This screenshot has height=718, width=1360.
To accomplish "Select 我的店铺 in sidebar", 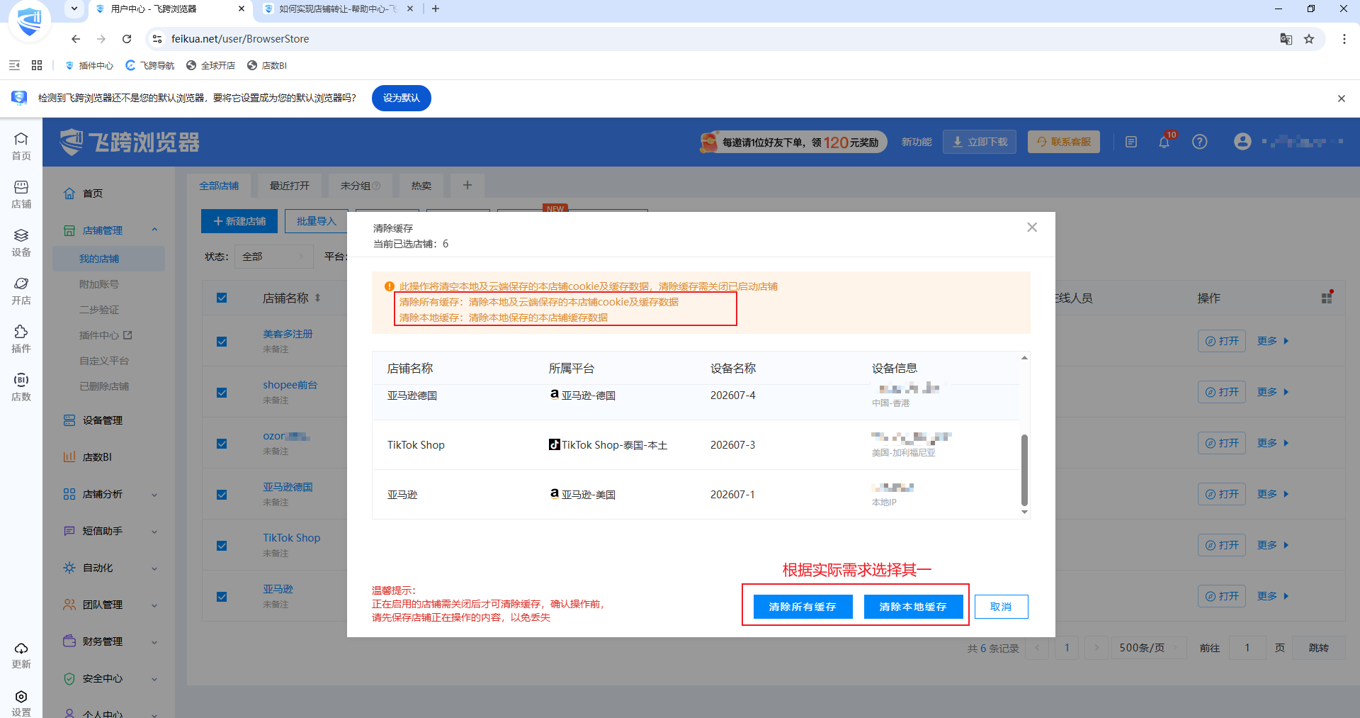I will click(x=108, y=259).
